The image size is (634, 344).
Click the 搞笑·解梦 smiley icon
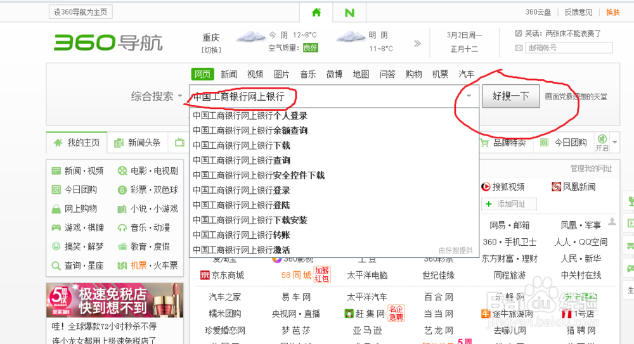coord(56,246)
